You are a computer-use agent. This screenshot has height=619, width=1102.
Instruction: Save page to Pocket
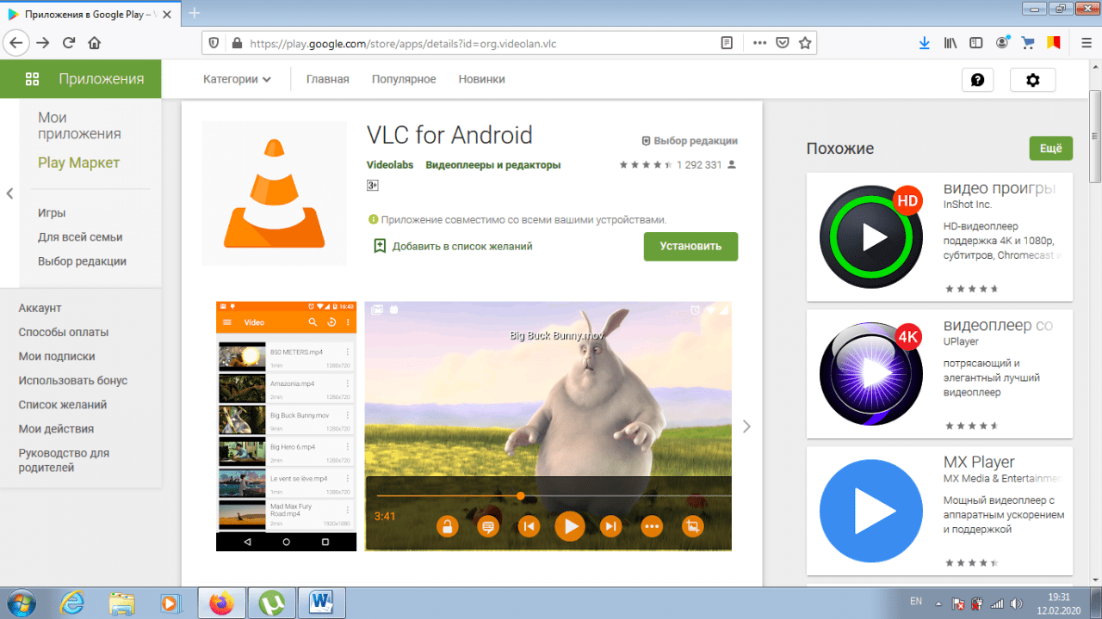[x=783, y=42]
